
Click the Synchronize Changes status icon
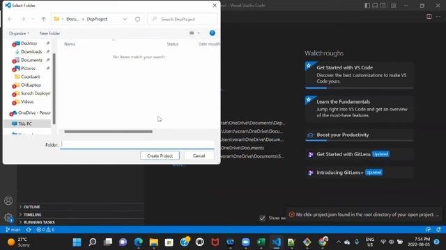(x=29, y=230)
